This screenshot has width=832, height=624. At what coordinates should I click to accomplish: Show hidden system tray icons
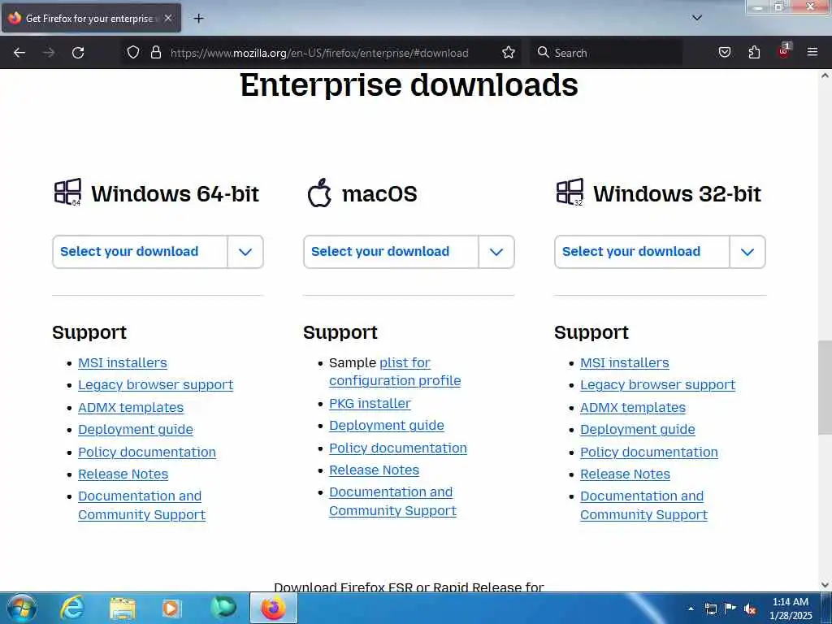click(691, 609)
